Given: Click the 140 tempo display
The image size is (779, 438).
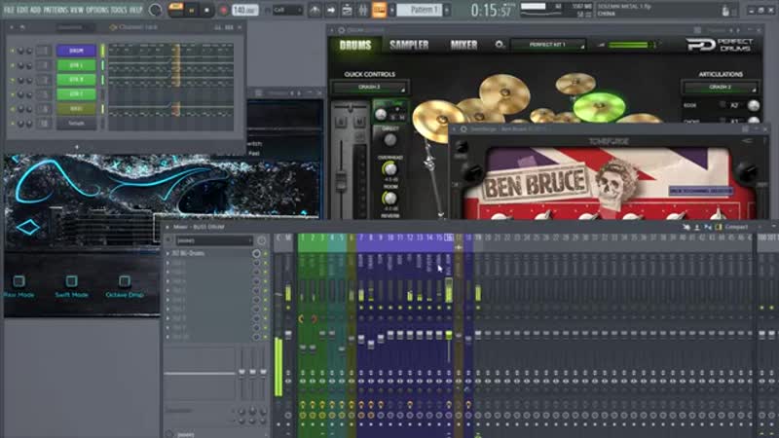Looking at the screenshot, I should (x=244, y=10).
